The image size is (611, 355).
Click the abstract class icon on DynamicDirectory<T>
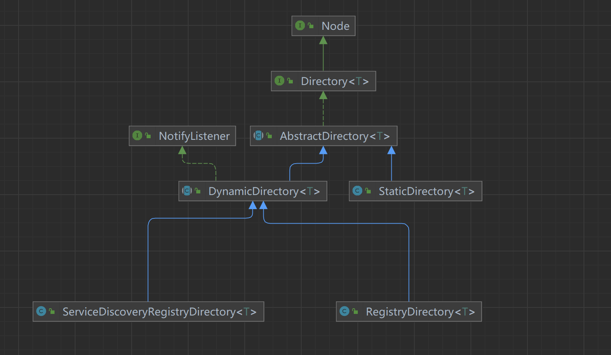pos(187,191)
